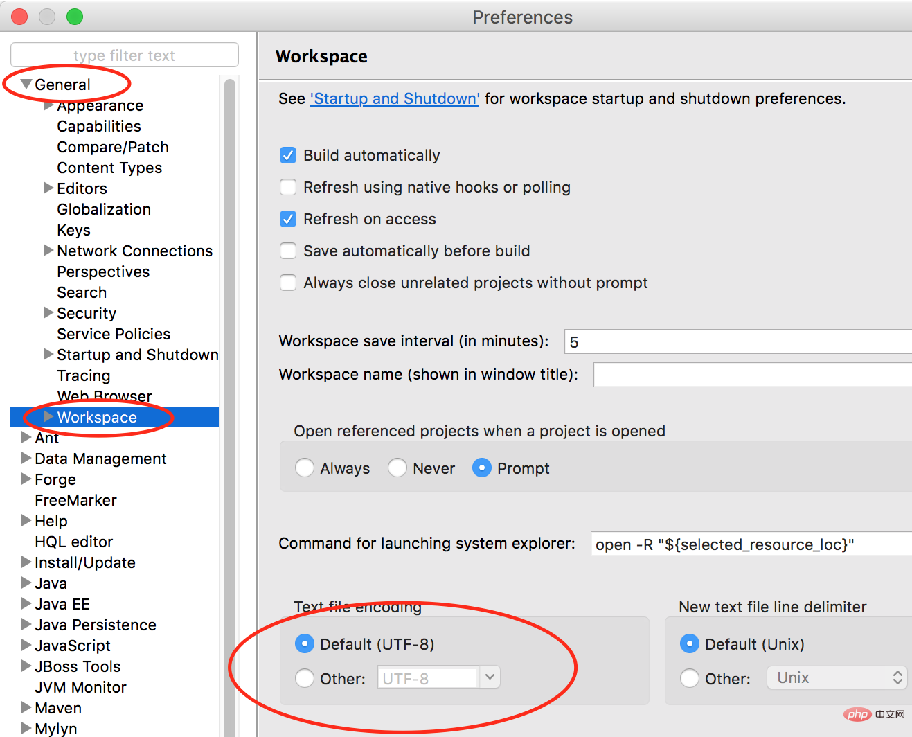Enable Save automatically before build checkbox

(288, 251)
